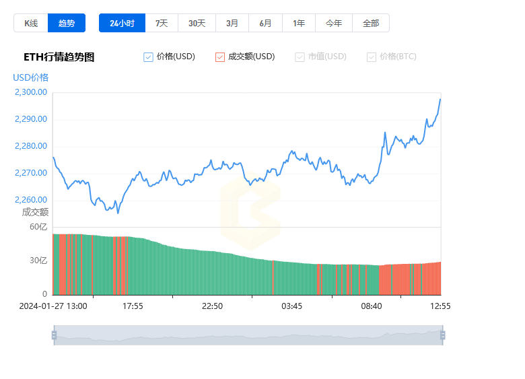Screen dimensions: 525x379
Task: Select the 24小时 time range
Action: click(x=122, y=23)
